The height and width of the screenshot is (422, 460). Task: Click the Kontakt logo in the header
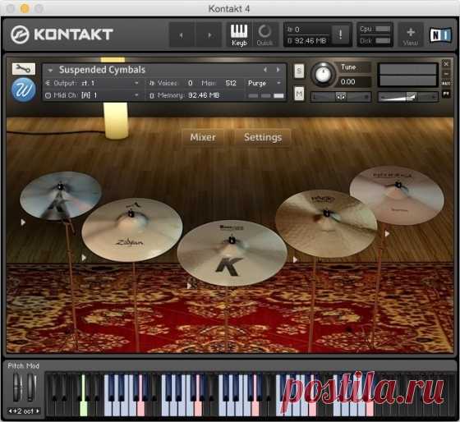click(x=62, y=34)
